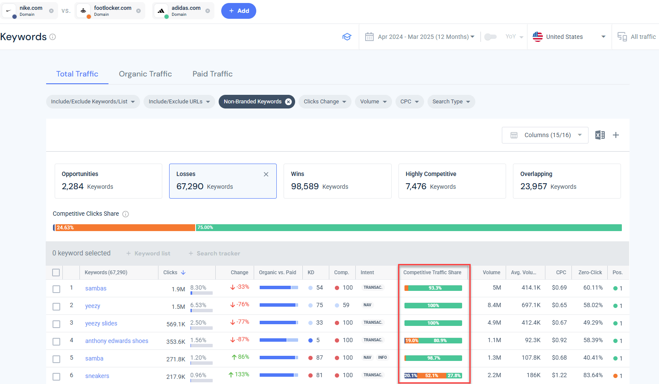Screen dimensions: 659x384
Task: Open CPC filter dropdown
Action: 410,102
